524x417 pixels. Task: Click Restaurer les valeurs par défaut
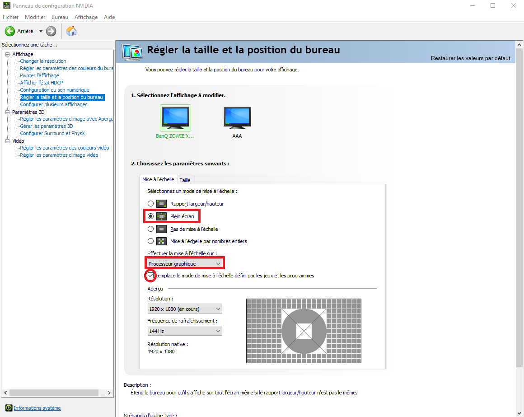coord(471,58)
